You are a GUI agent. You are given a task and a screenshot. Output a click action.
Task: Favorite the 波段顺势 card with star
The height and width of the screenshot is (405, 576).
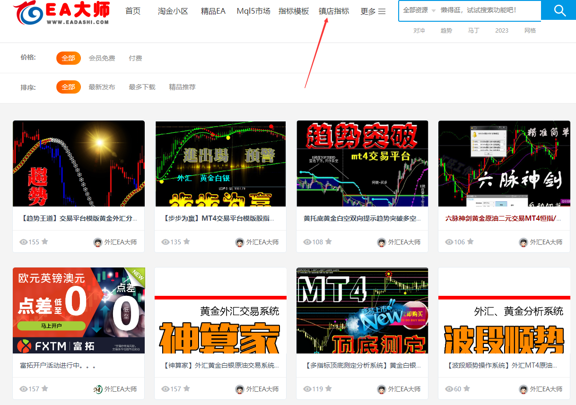tap(467, 388)
